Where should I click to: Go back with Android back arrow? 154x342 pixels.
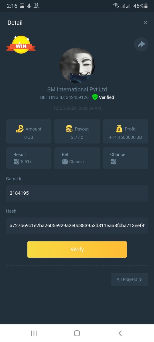120,333
